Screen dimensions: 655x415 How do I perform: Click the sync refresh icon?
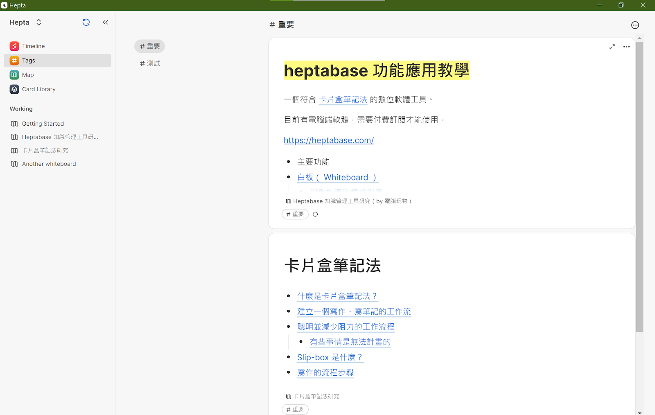point(86,22)
